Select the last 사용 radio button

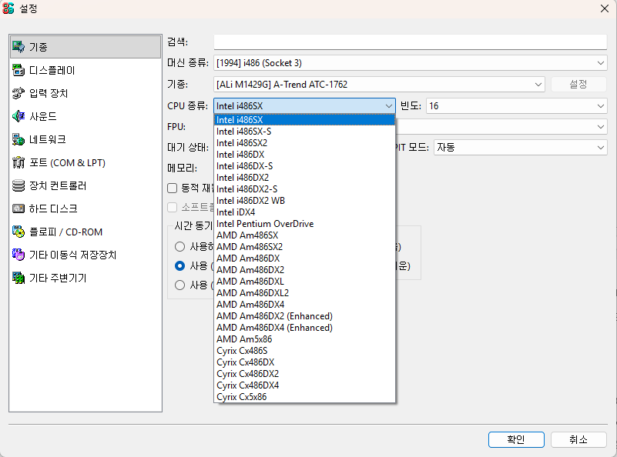(179, 285)
